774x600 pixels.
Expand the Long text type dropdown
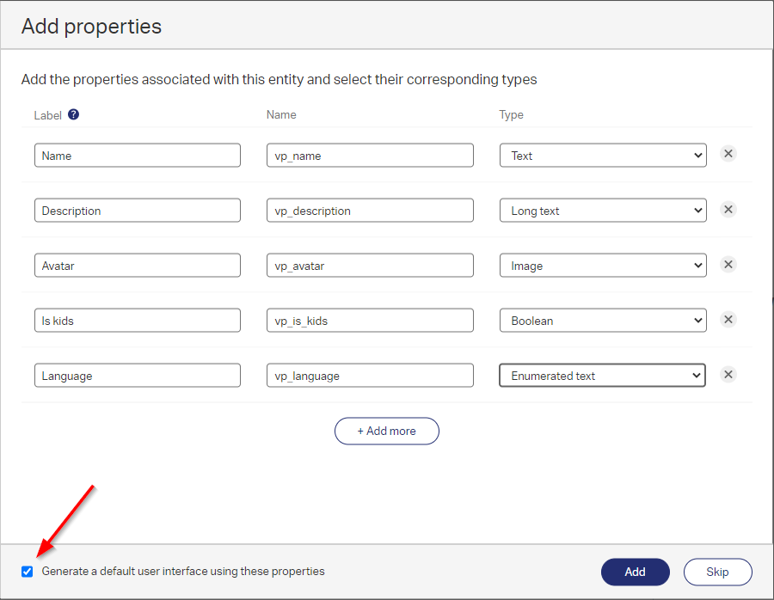pyautogui.click(x=603, y=211)
